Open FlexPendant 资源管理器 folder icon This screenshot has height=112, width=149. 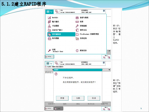77,34
